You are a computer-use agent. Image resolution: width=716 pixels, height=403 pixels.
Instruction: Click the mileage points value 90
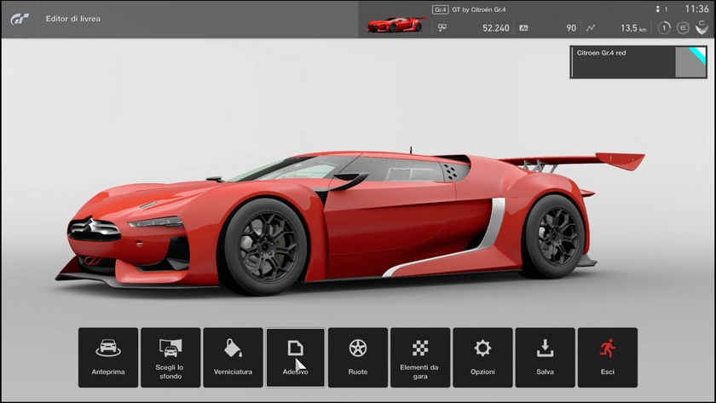pos(571,28)
